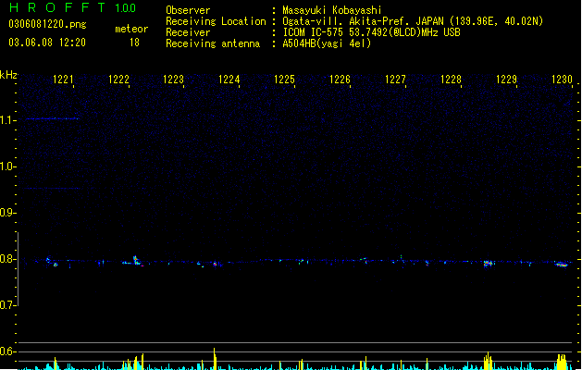This screenshot has width=582, height=370.
Task: Click the 1227 time axis marker
Action: tap(395, 80)
